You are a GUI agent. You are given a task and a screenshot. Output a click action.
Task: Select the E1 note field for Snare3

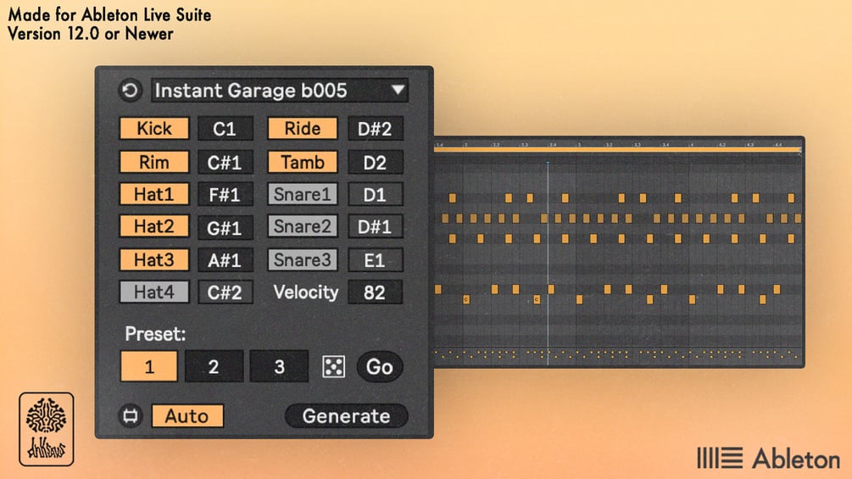(x=375, y=259)
